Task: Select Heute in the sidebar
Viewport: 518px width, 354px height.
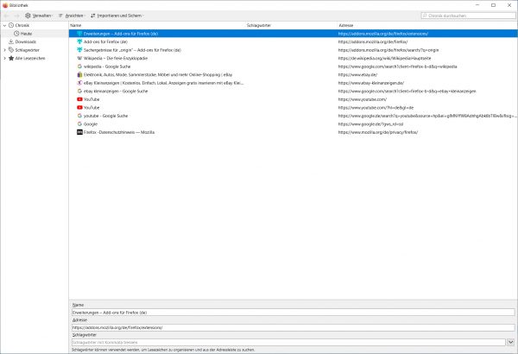Action: (26, 34)
